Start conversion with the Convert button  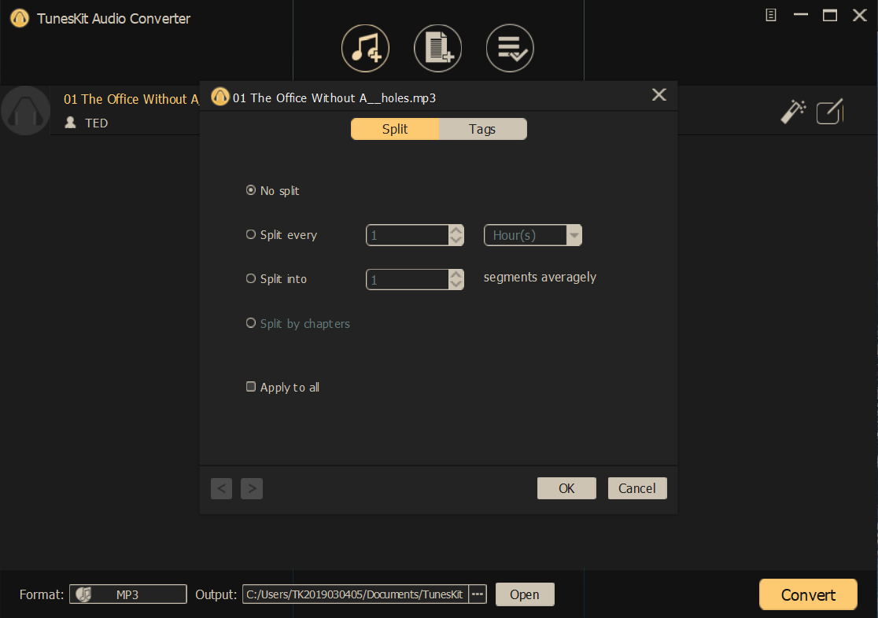pos(808,594)
